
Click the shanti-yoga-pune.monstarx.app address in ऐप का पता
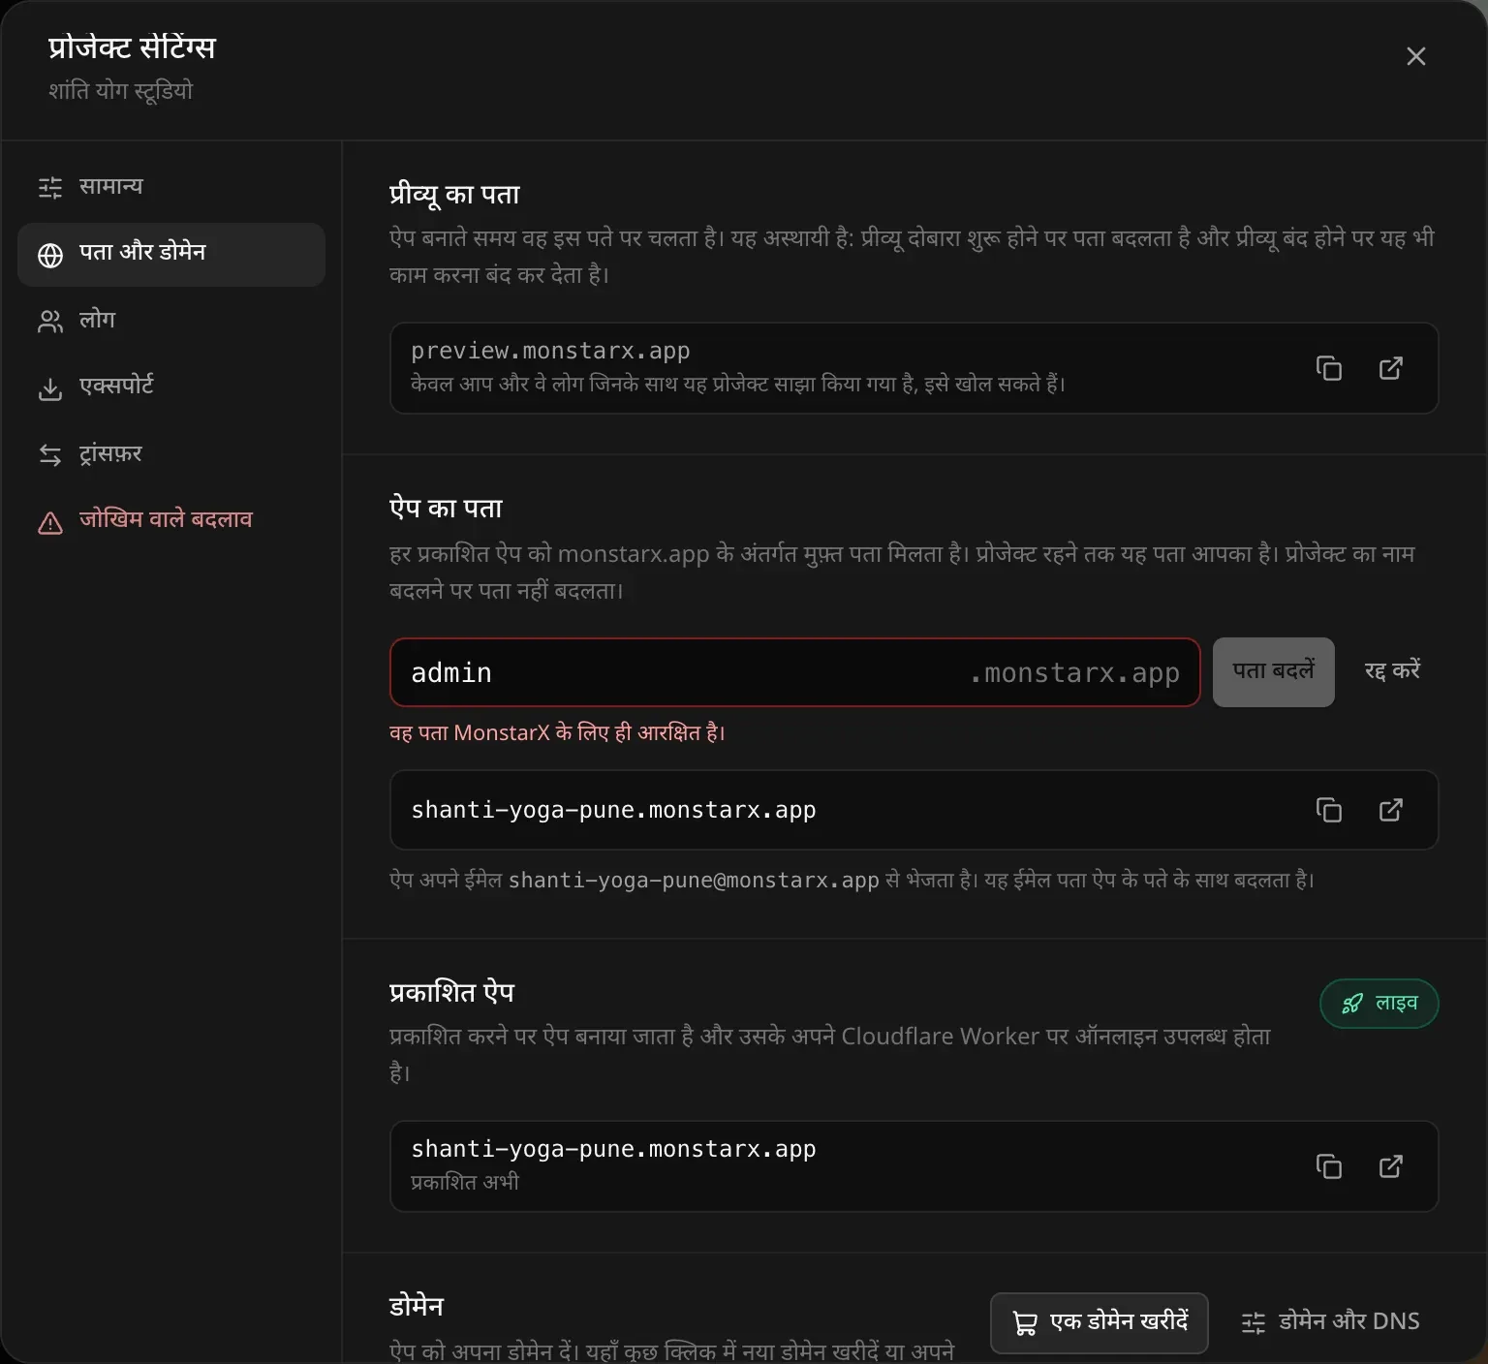613,810
